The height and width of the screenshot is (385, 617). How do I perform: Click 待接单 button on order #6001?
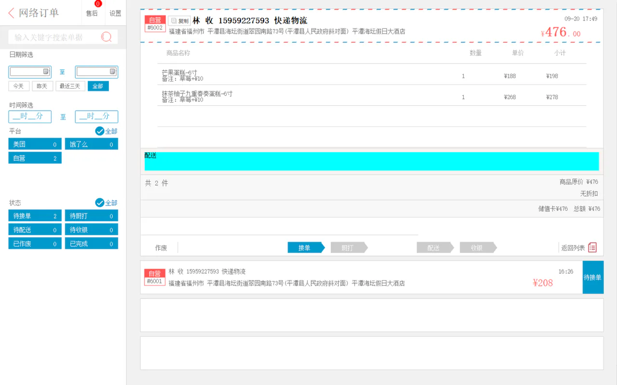[x=593, y=277]
